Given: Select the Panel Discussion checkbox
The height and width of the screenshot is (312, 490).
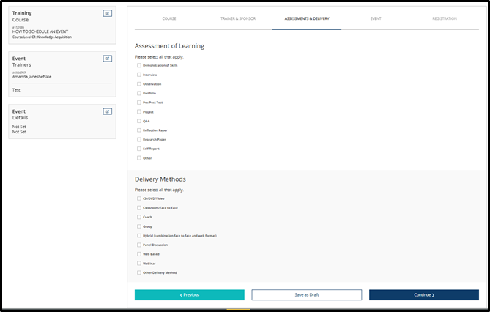Looking at the screenshot, I should point(139,245).
